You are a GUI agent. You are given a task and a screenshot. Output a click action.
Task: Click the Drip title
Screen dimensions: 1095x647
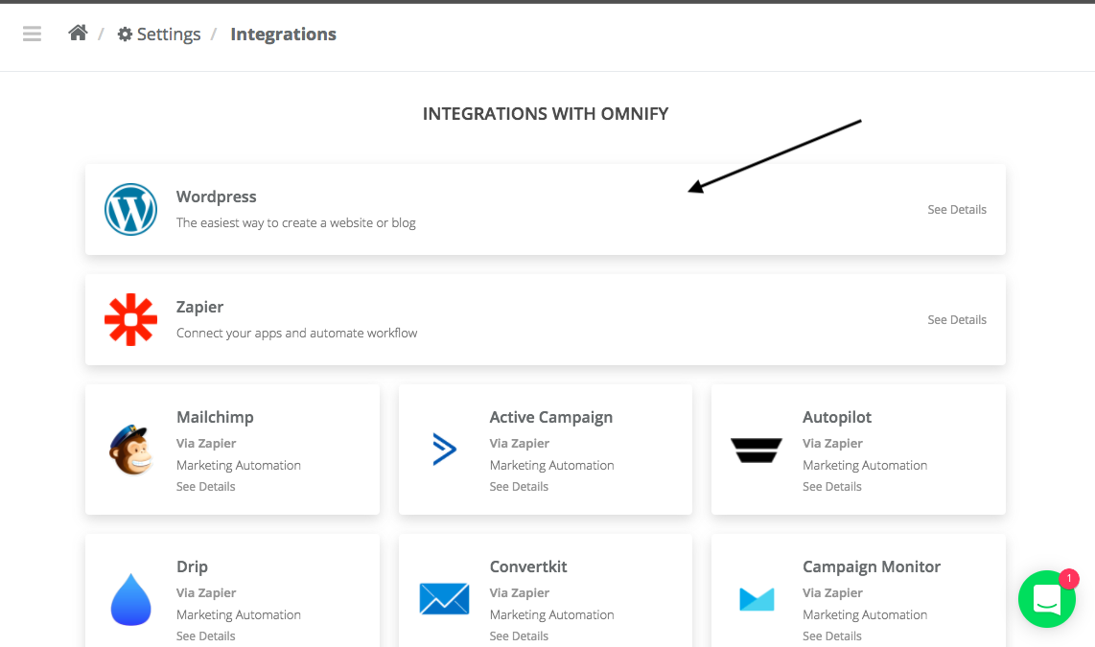[192, 566]
